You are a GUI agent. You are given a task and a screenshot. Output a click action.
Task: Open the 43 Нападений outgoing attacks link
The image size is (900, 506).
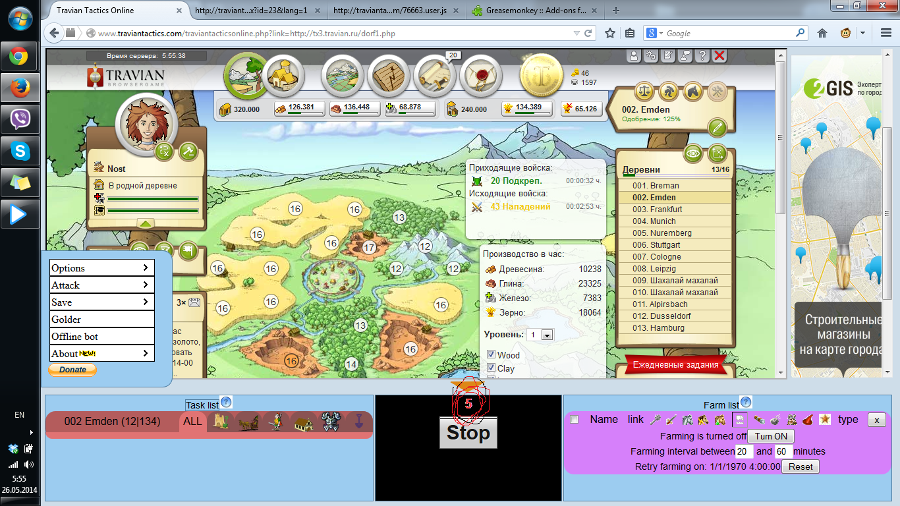point(520,206)
